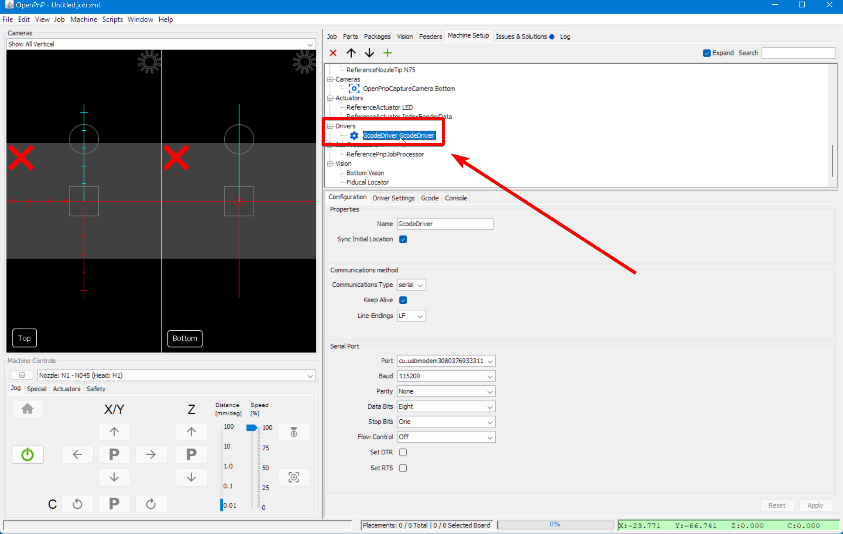Click the camera position target icon
Image resolution: width=843 pixels, height=534 pixels.
tap(294, 477)
